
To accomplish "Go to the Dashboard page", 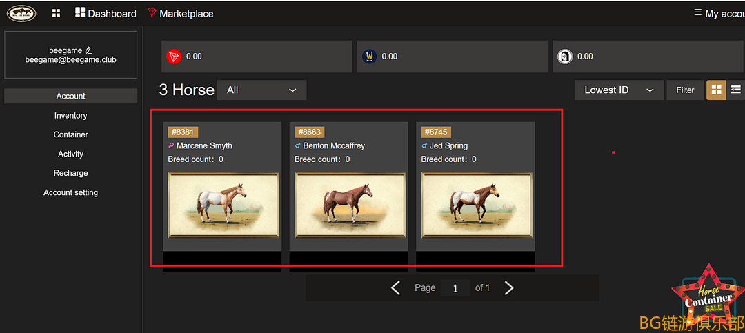I will [106, 13].
